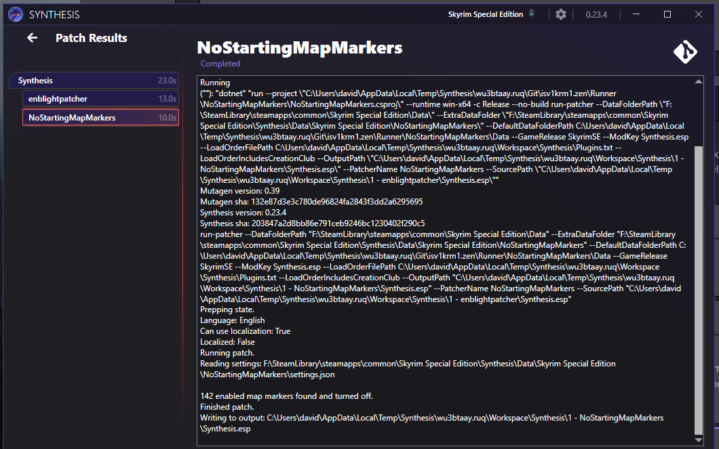Click the 'Can use localization: True' line
The image size is (719, 449).
[x=245, y=331]
